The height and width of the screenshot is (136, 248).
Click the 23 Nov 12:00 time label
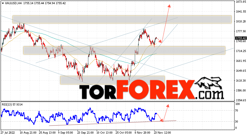click(x=162, y=132)
